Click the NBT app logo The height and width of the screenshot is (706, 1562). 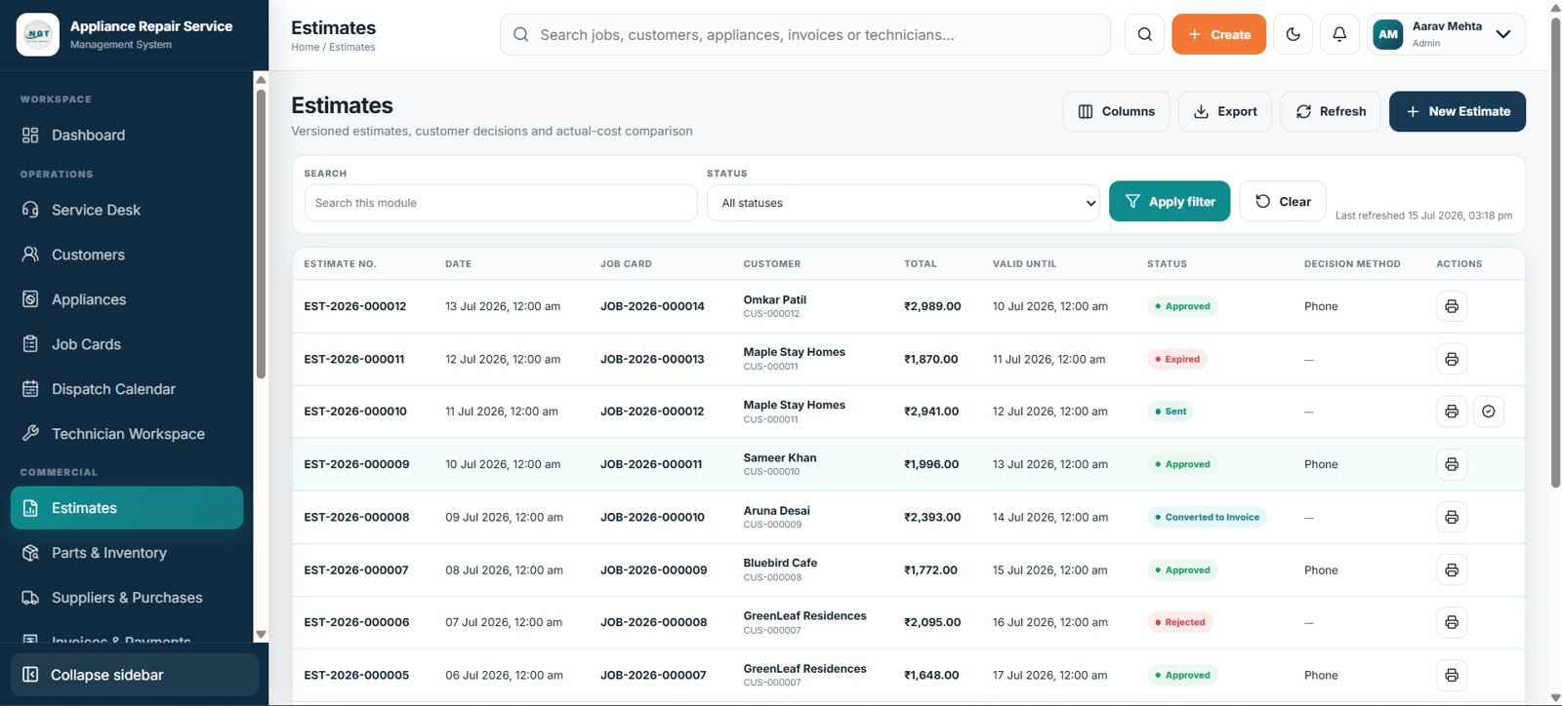click(38, 34)
